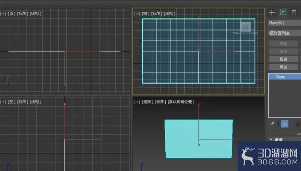Click the pin stack icon

[x=272, y=124]
